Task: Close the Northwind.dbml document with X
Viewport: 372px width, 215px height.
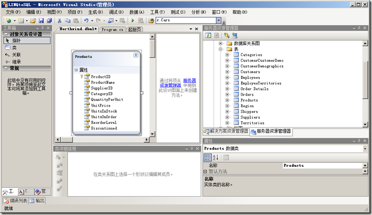Action: pyautogui.click(x=196, y=29)
